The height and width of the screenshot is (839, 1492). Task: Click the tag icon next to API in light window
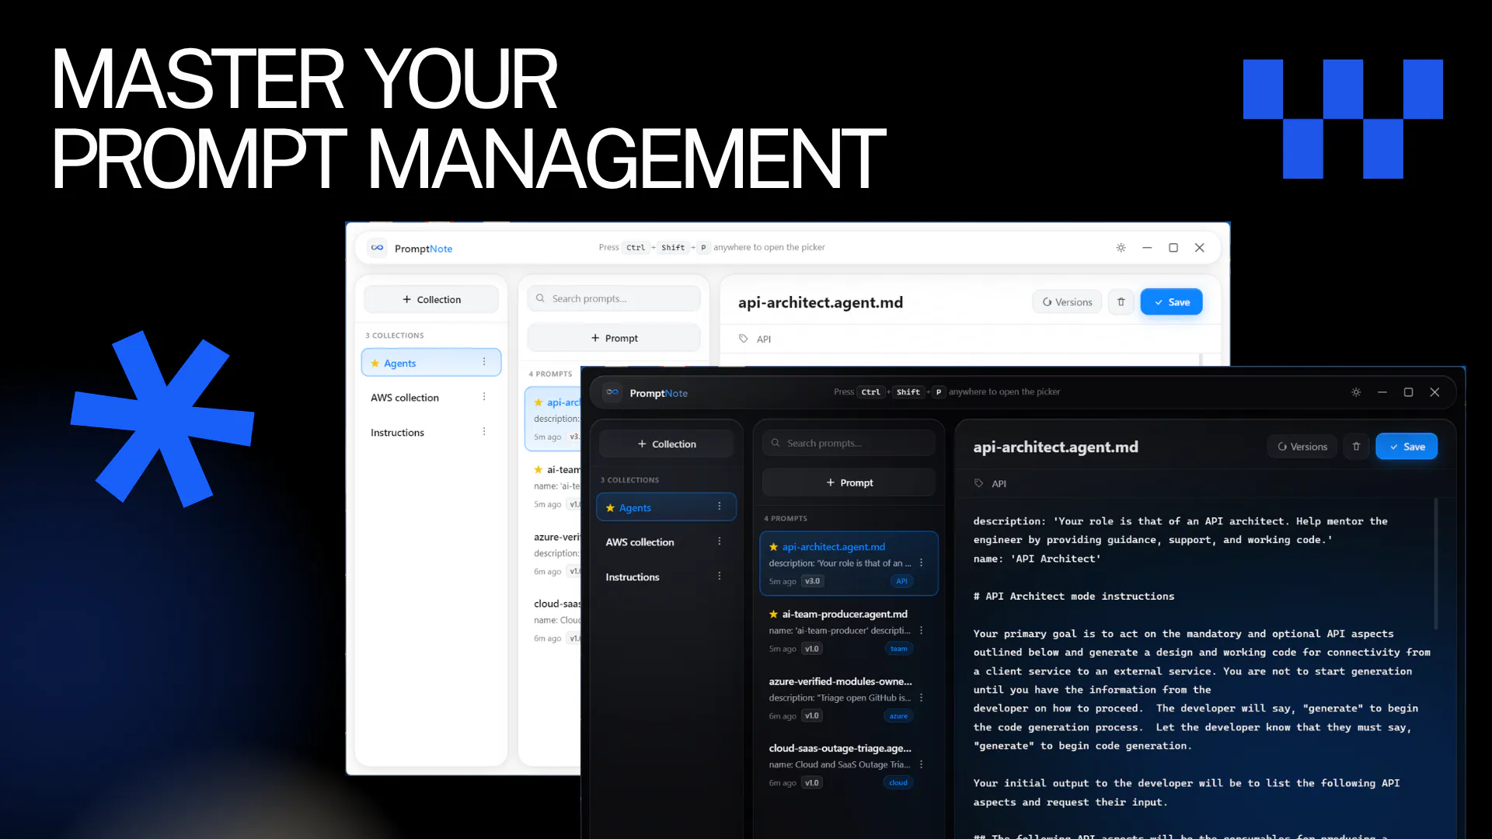tap(743, 339)
